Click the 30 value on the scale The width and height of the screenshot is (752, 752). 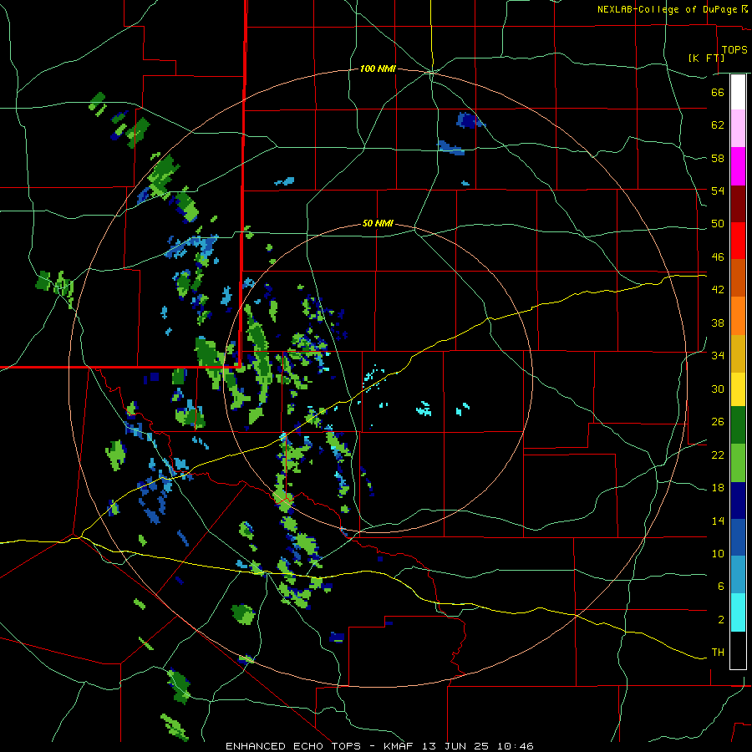coord(718,389)
